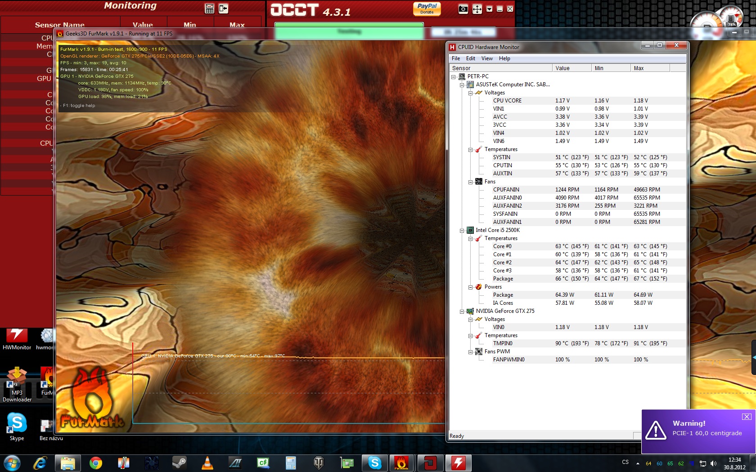Viewport: 756px width, 472px height.
Task: Switch to OCCT taskbar window
Action: coord(430,463)
